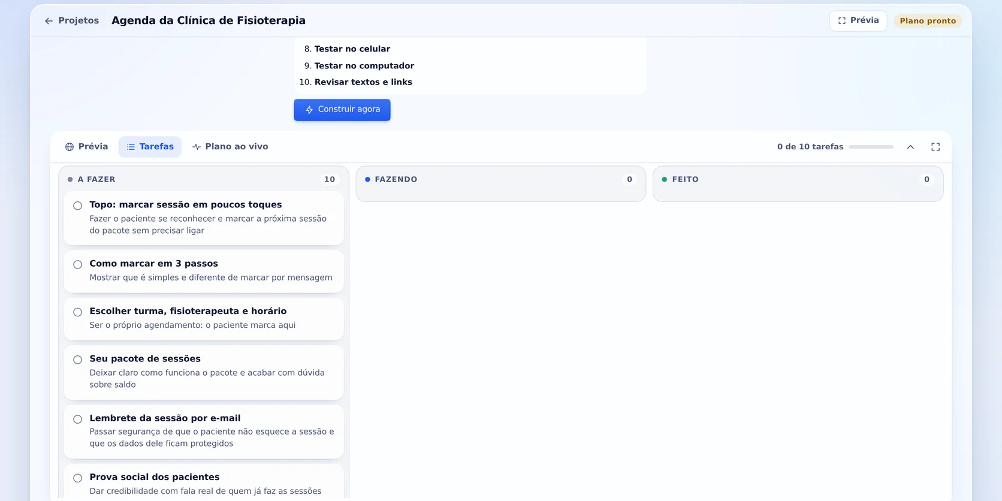Open the Prévia button in the header
The height and width of the screenshot is (501, 1002).
tap(858, 21)
